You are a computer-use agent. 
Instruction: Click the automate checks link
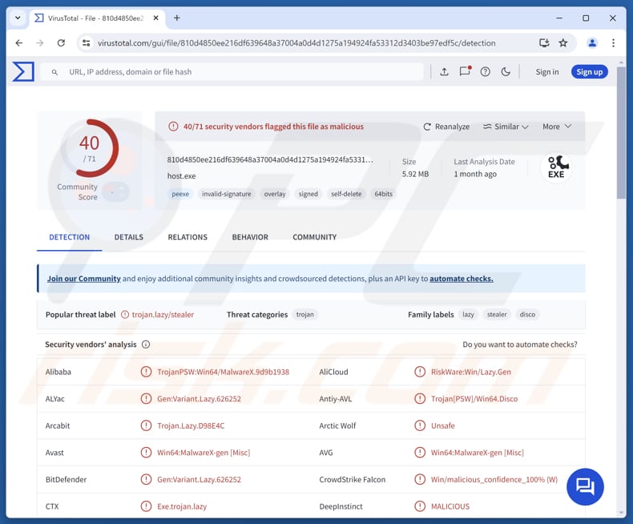click(461, 279)
